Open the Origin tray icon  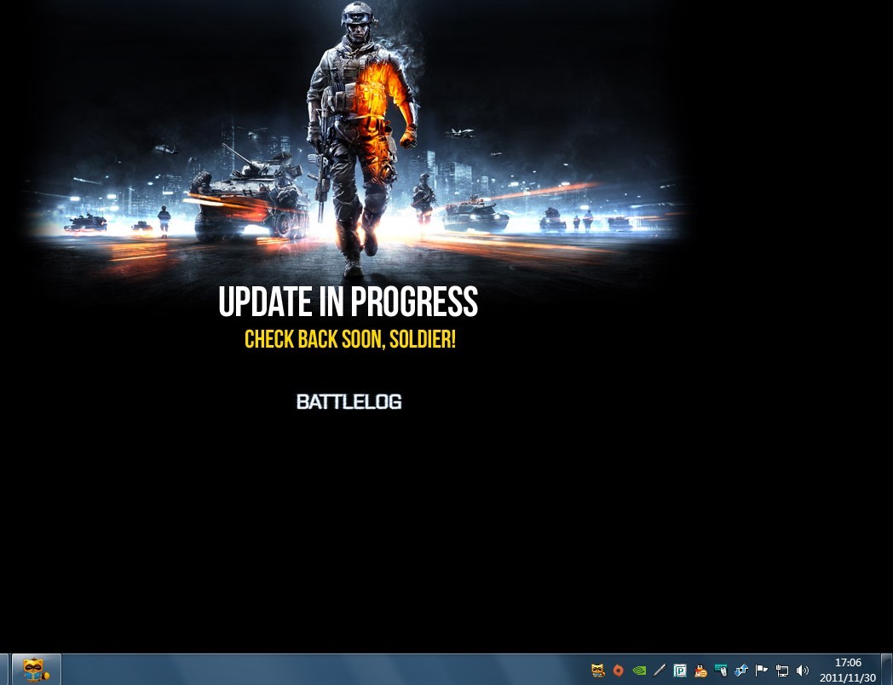pyautogui.click(x=619, y=671)
